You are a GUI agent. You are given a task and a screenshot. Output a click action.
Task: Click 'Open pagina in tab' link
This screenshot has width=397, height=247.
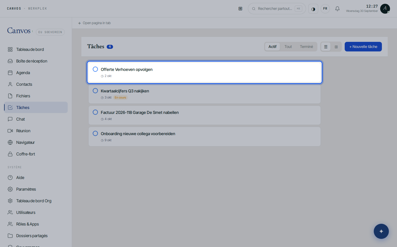tap(94, 23)
